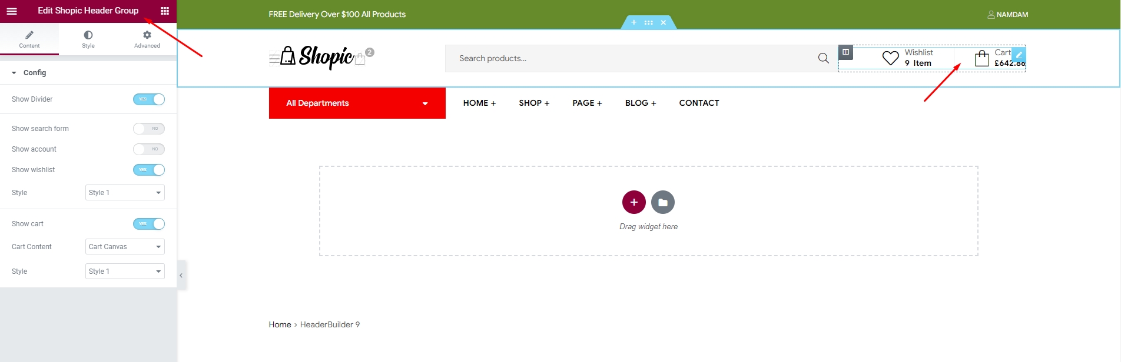Click the pencil edit widget icon
Viewport: 1121px width, 362px height.
(1019, 55)
